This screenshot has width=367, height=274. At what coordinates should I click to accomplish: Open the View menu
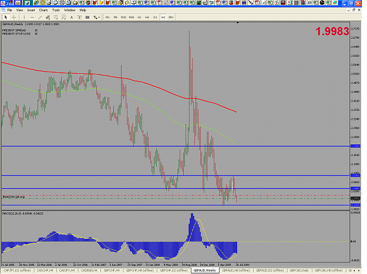click(19, 10)
